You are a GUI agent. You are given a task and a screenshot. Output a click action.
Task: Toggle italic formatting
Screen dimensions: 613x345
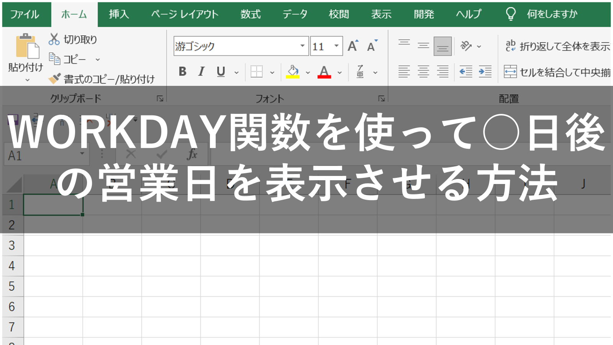point(201,71)
